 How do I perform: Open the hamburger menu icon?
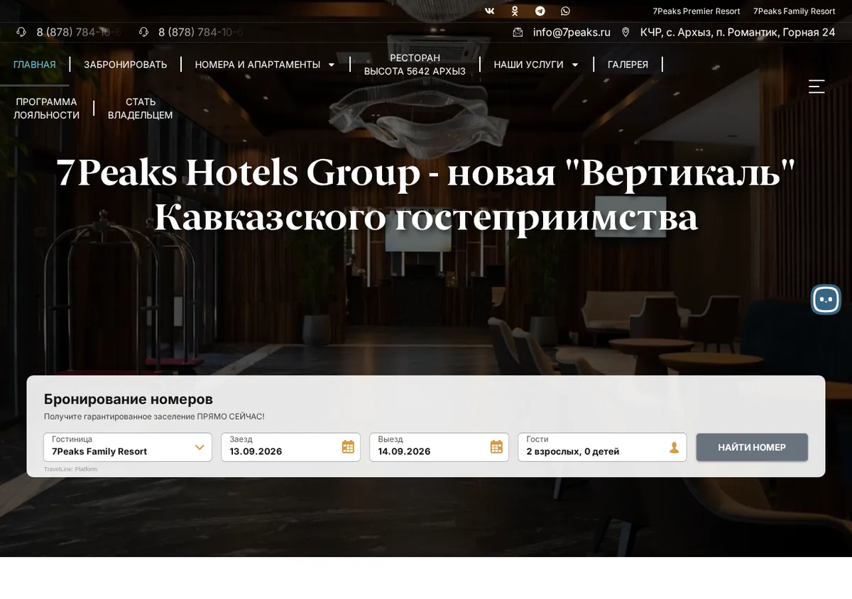click(816, 87)
